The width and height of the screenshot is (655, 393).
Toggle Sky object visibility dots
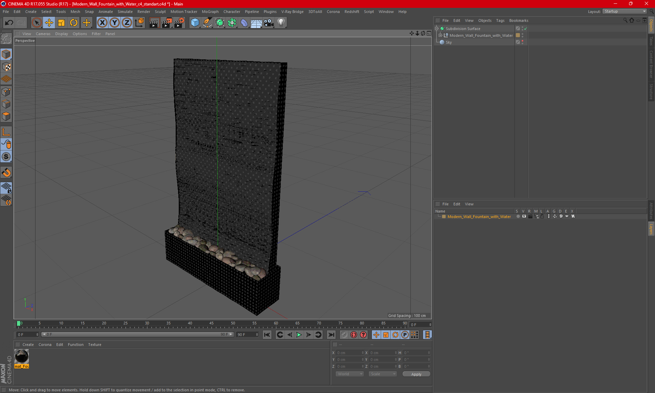tap(522, 42)
